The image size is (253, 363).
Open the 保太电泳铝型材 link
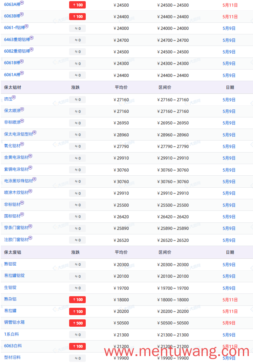[x=18, y=134]
